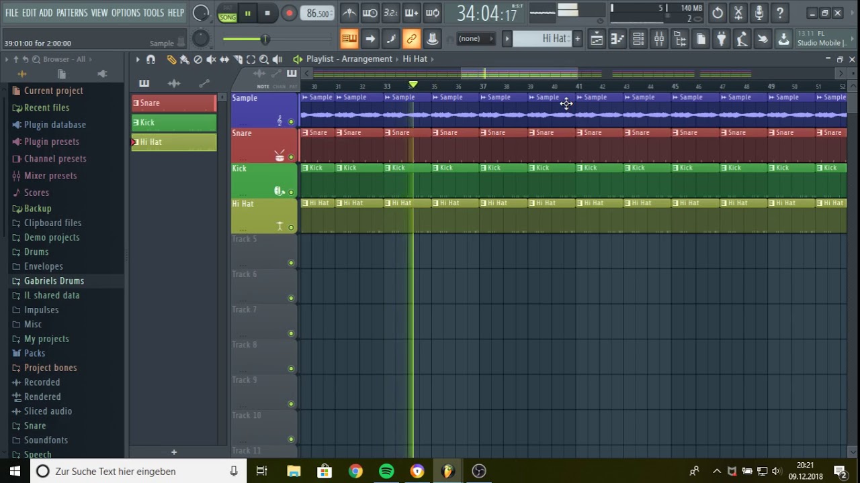Open the tempo tapper icon
The height and width of the screenshot is (483, 860).
click(742, 39)
